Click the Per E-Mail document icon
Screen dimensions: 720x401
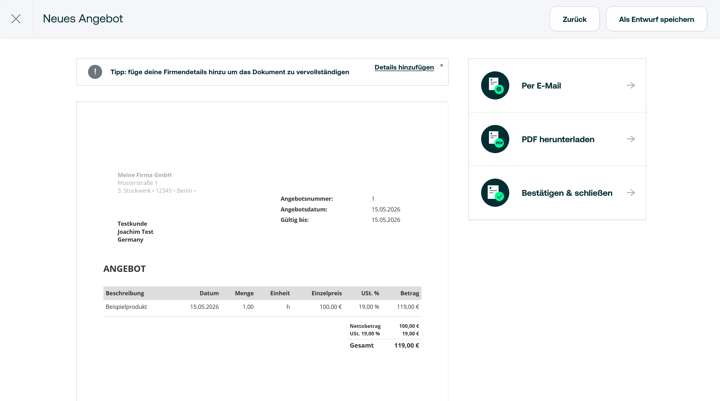coord(495,85)
